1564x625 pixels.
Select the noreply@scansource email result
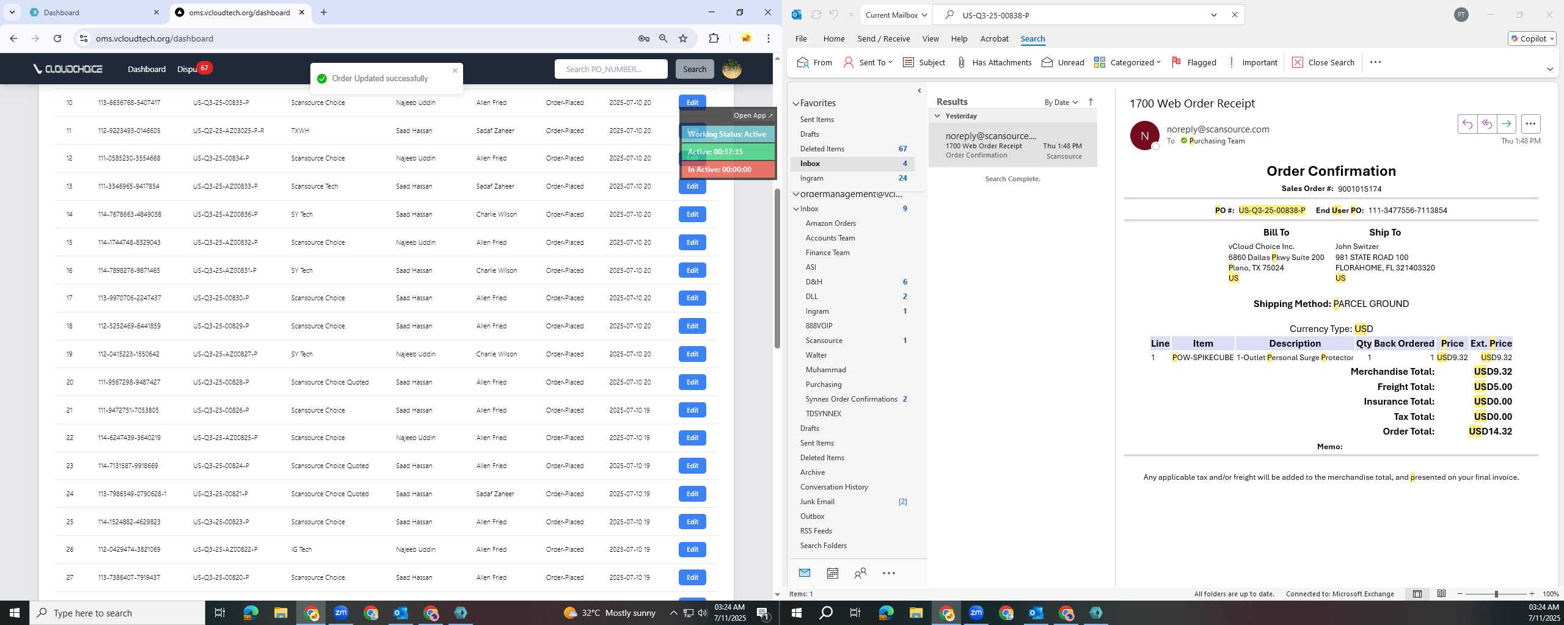[x=1012, y=145]
